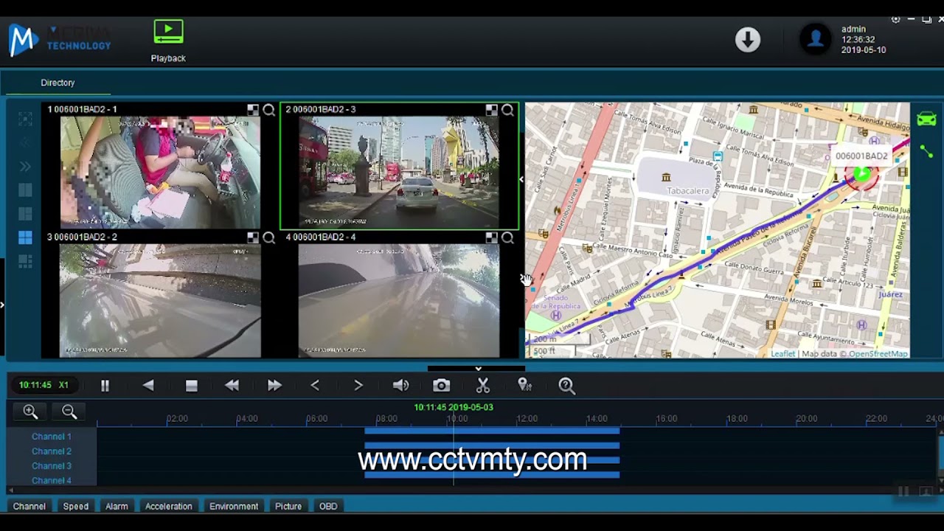Toggle stream type on camera 1 006001BAD2-1
Image resolution: width=944 pixels, height=531 pixels.
pyautogui.click(x=253, y=110)
